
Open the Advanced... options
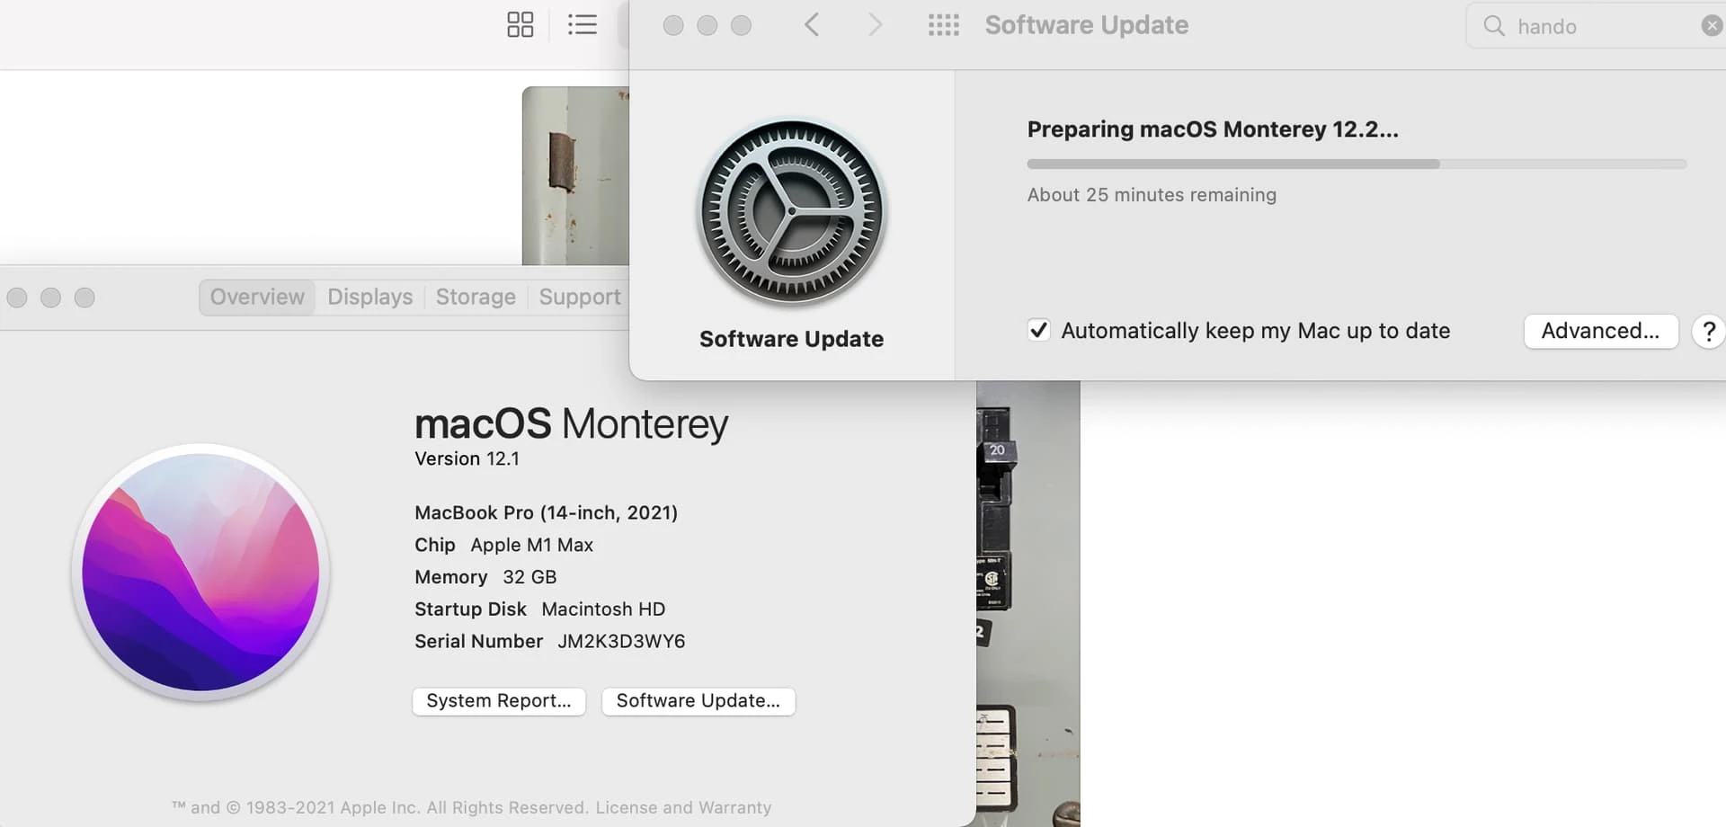1600,331
